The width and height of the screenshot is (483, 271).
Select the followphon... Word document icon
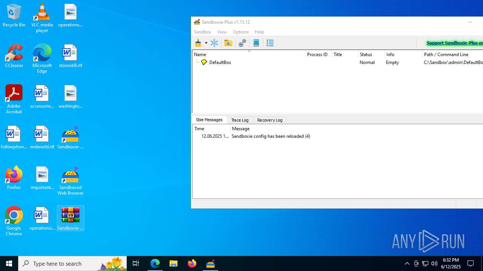click(14, 137)
